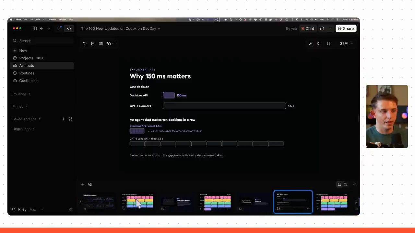The width and height of the screenshot is (415, 233).
Task: Expand the Saved Threads section
Action: 27,119
